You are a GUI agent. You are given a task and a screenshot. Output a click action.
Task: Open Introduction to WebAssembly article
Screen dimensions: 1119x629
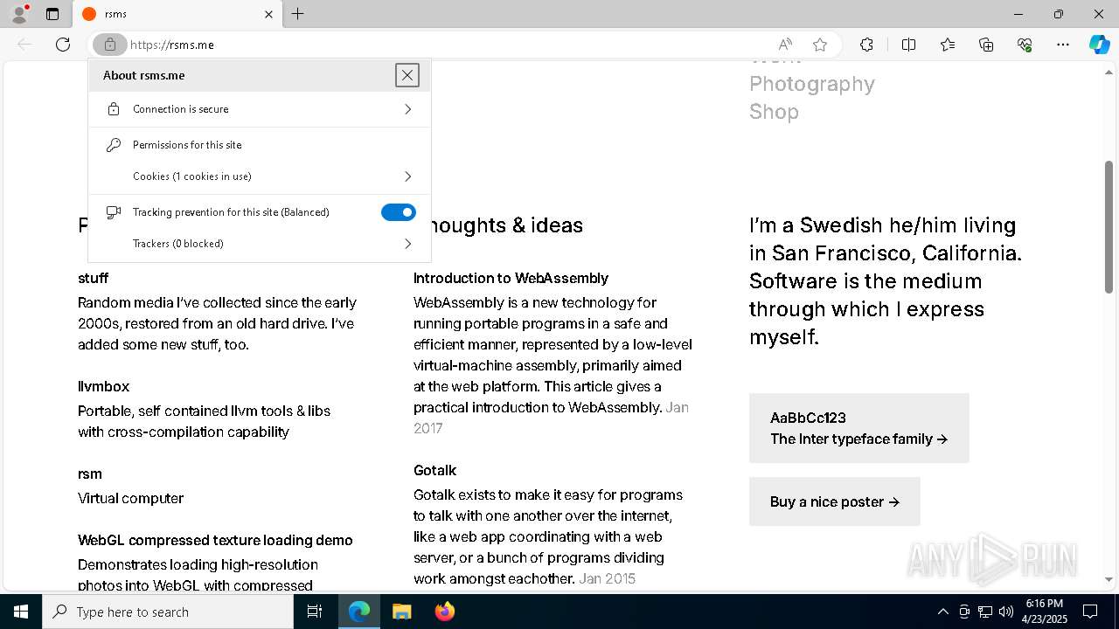click(511, 278)
